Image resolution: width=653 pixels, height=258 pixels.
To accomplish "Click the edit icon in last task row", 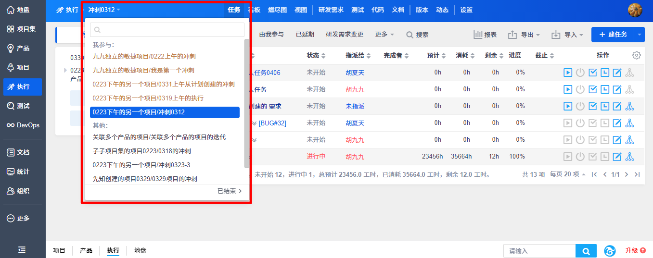I will pos(617,157).
